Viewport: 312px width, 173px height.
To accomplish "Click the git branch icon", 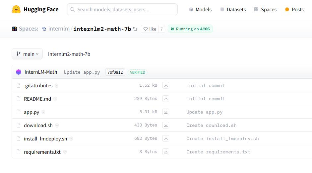I will [19, 54].
